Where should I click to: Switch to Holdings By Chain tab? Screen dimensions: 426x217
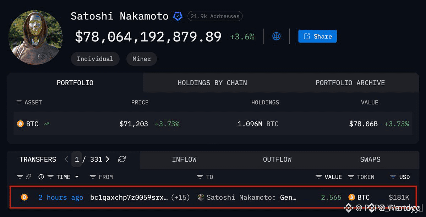pyautogui.click(x=212, y=83)
